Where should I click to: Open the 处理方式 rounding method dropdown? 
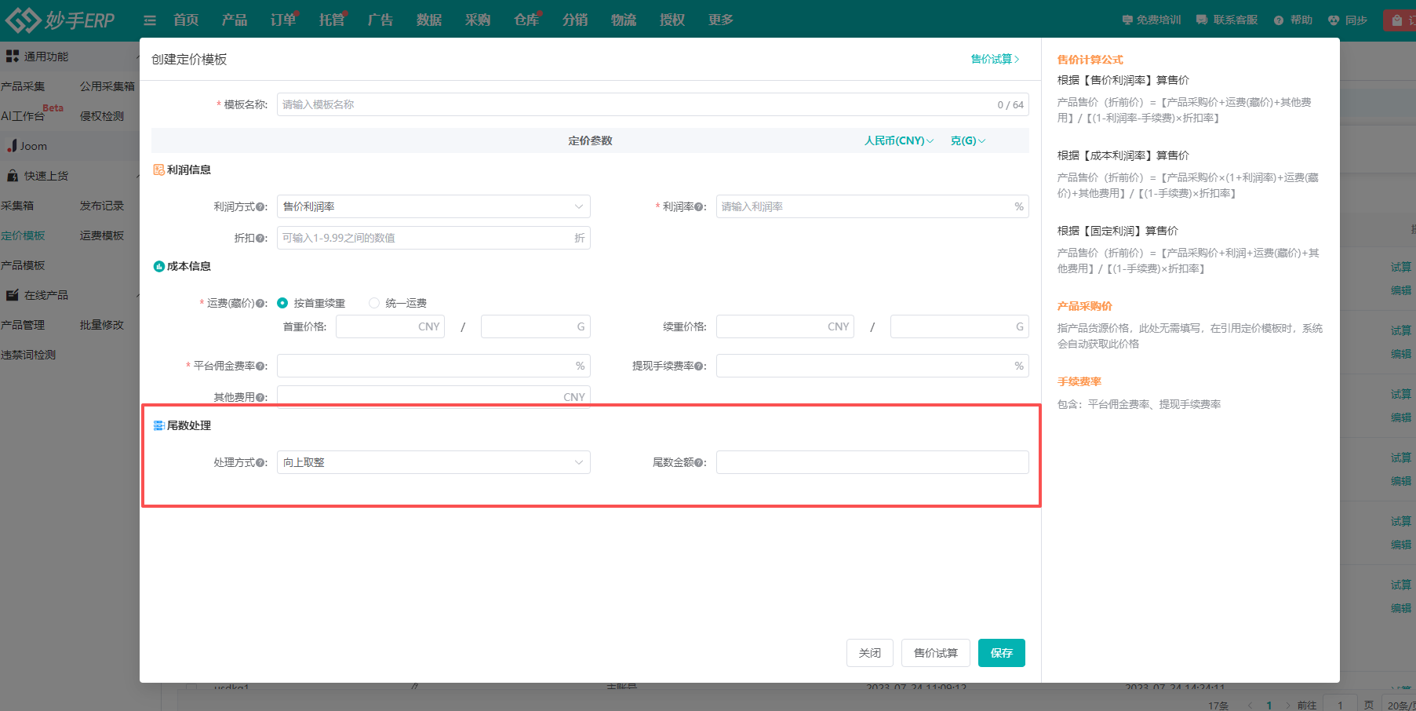point(433,462)
